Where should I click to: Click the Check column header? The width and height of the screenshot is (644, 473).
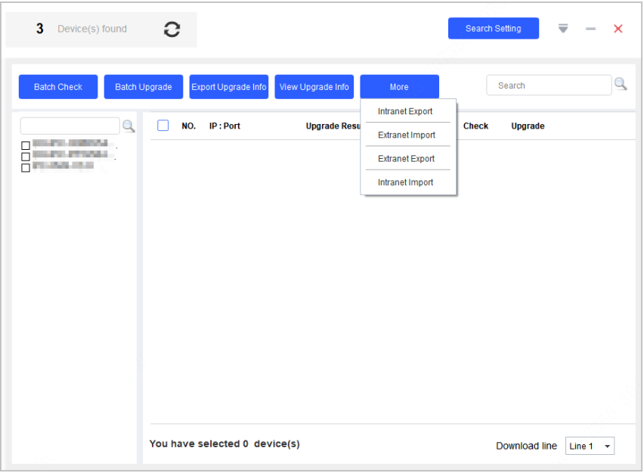coord(475,126)
